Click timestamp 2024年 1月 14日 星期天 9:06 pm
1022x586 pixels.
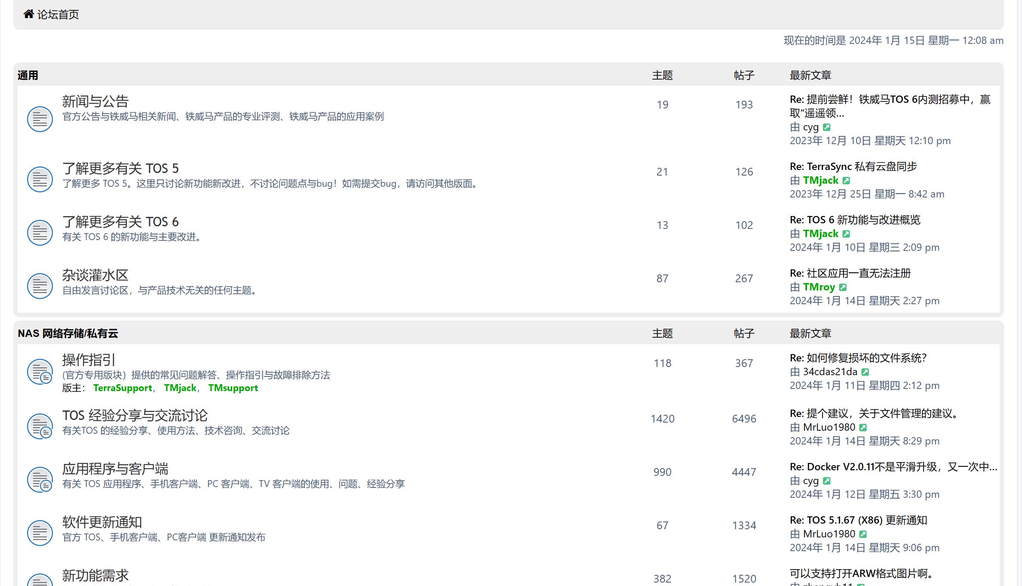point(865,548)
